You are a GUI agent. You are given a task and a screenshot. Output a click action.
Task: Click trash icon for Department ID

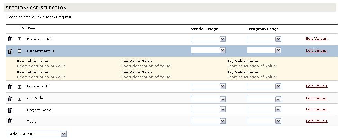[10, 51]
